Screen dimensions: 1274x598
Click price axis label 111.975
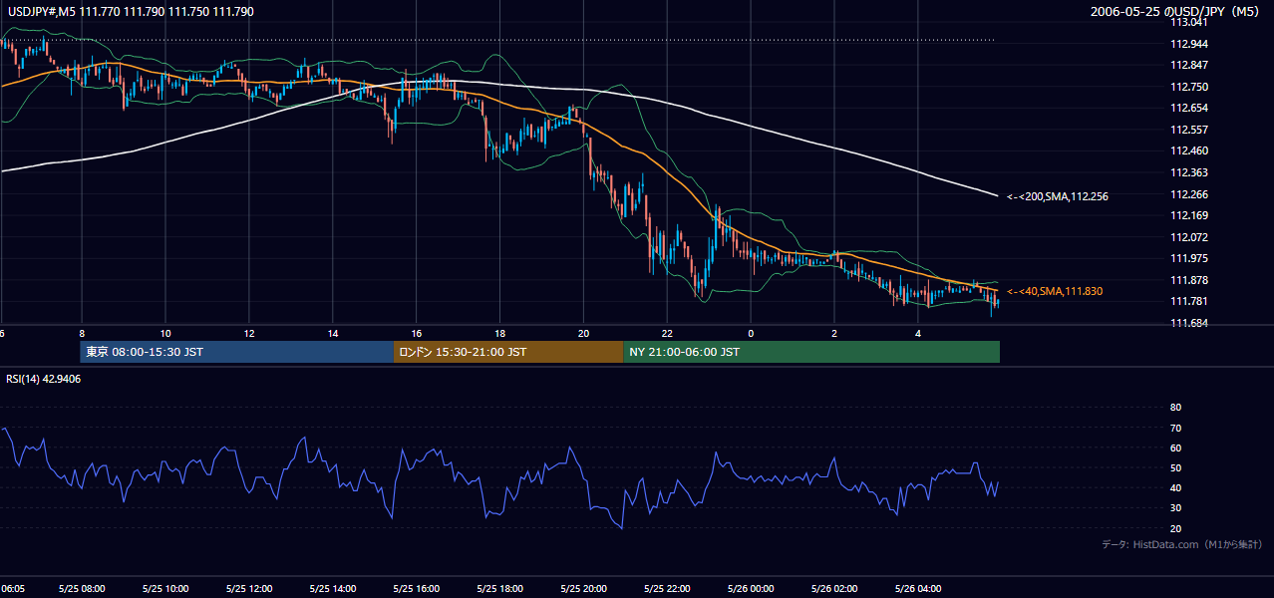(1189, 258)
